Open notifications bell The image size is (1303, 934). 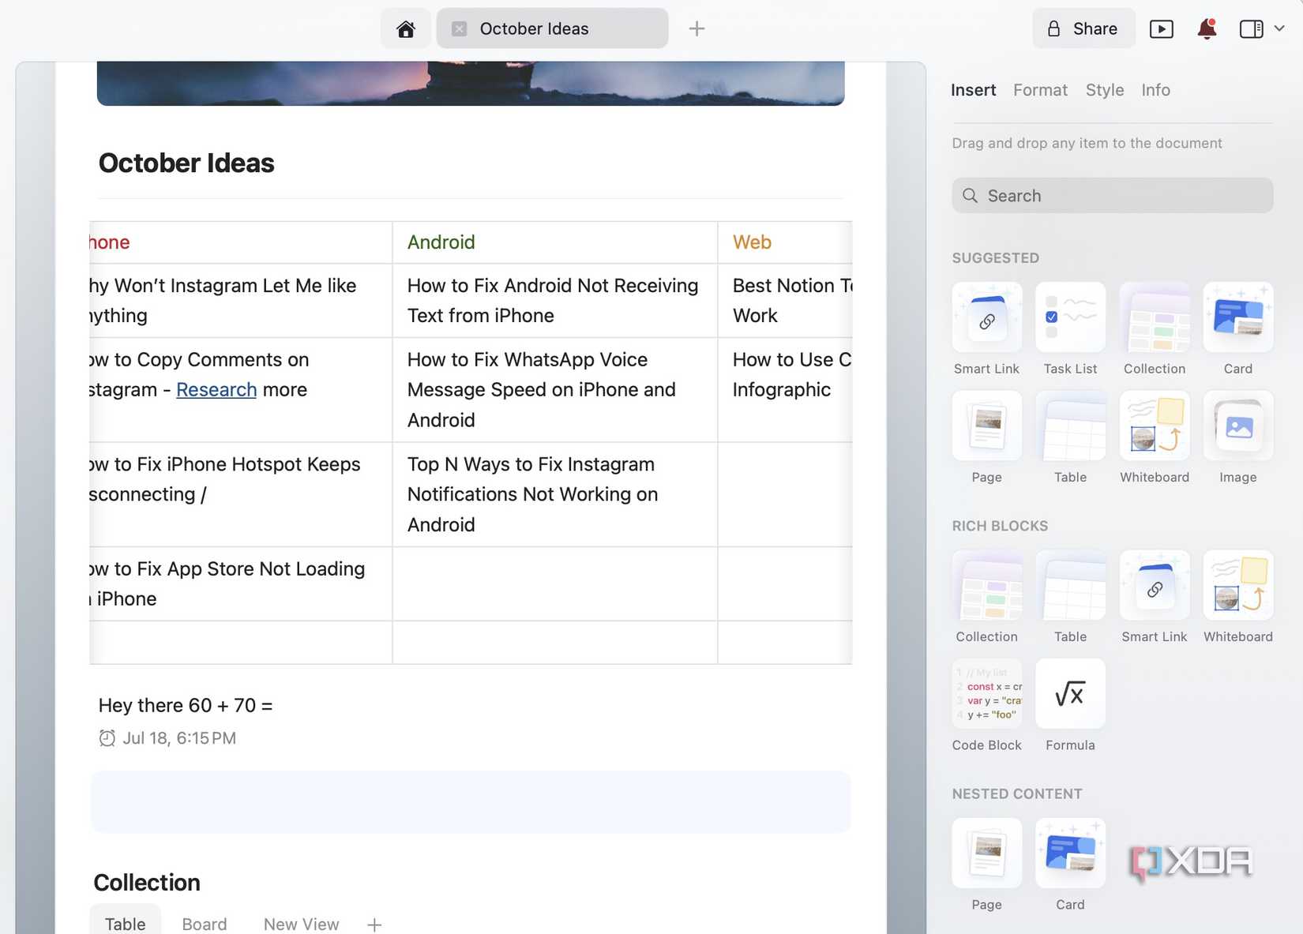[x=1207, y=29]
